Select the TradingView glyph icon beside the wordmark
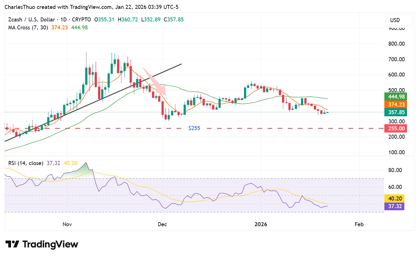 (x=12, y=244)
